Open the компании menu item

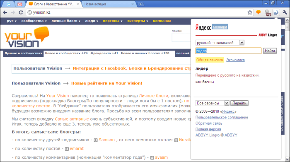click(162, 21)
